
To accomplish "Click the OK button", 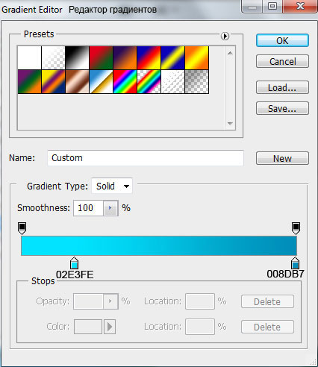I will 282,40.
